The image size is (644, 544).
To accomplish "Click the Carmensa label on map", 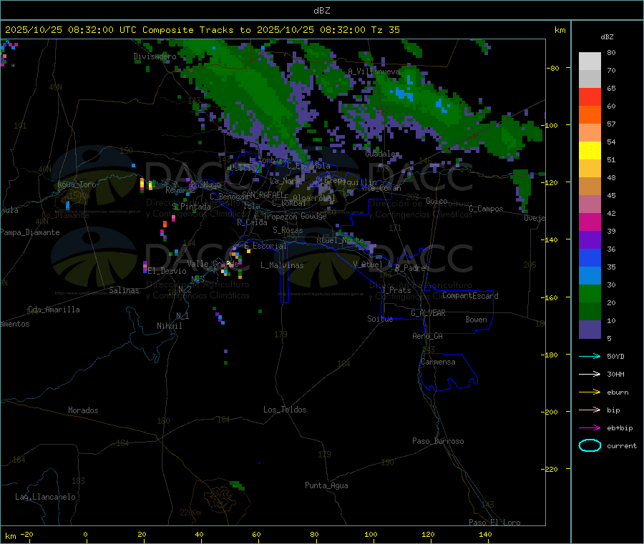I will pyautogui.click(x=438, y=362).
